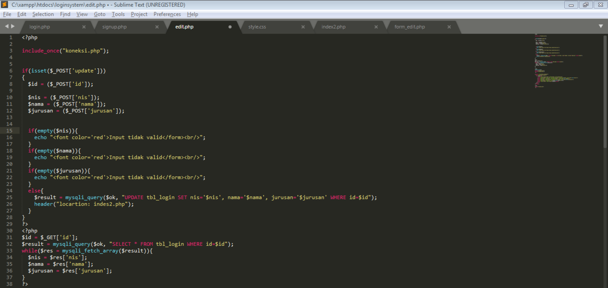The height and width of the screenshot is (288, 608).
Task: Click the scroll tabs right arrow
Action: pos(13,27)
